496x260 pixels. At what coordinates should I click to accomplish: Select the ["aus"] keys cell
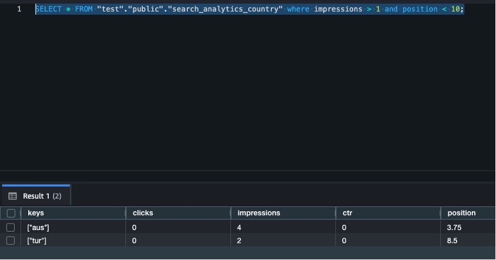coord(37,227)
